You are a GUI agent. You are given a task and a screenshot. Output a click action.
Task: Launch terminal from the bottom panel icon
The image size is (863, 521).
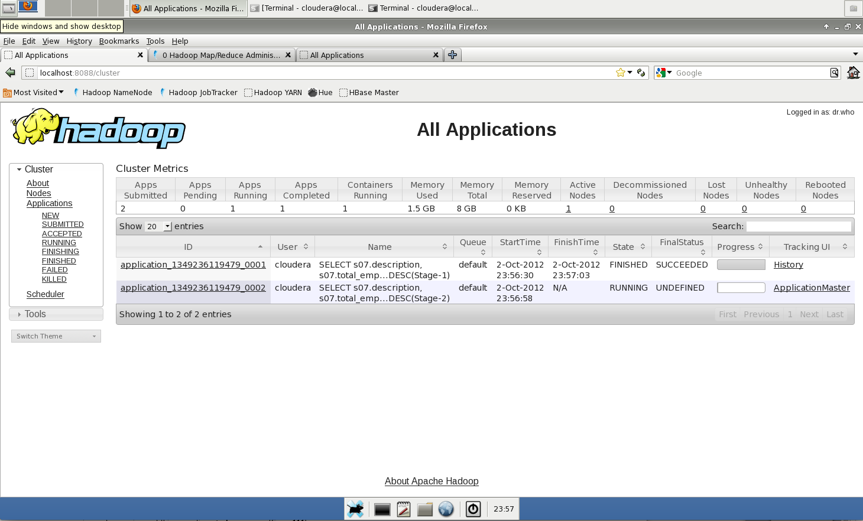382,509
